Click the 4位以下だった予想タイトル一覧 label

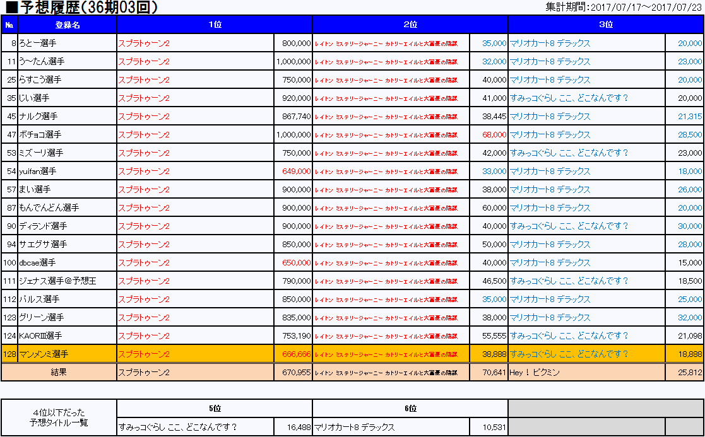pyautogui.click(x=59, y=417)
